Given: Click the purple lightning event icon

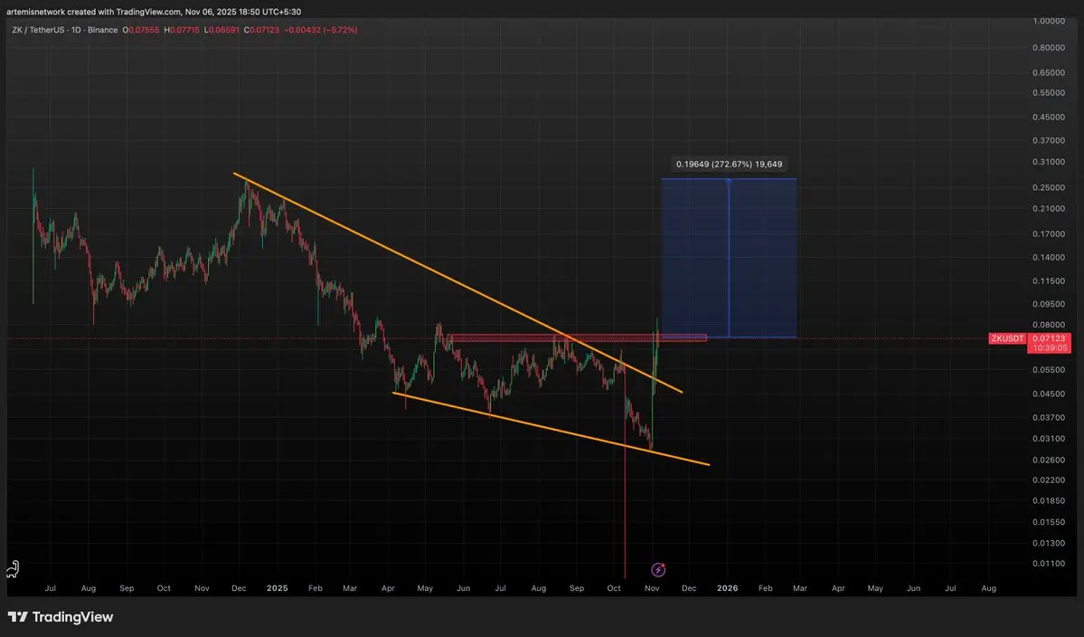Looking at the screenshot, I should pos(658,570).
